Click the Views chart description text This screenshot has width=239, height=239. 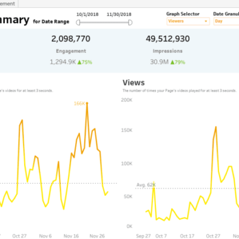pos(180,90)
